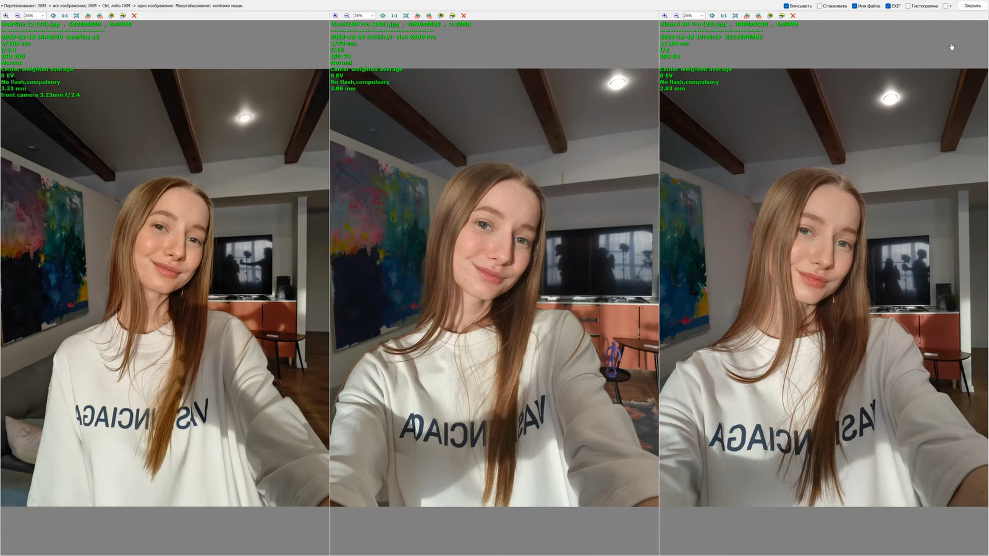
Task: Click the 'f/16' aperture text
Action: coord(336,50)
